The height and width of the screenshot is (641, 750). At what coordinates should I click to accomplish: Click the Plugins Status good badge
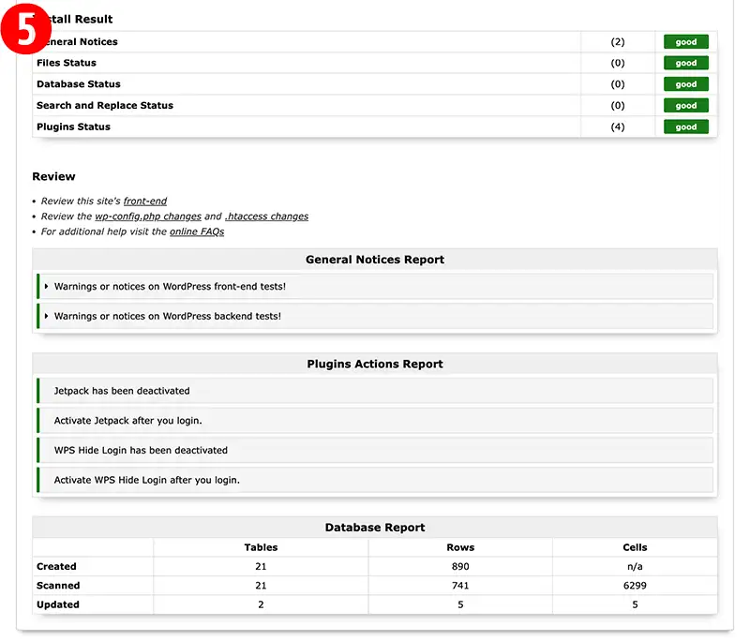685,127
